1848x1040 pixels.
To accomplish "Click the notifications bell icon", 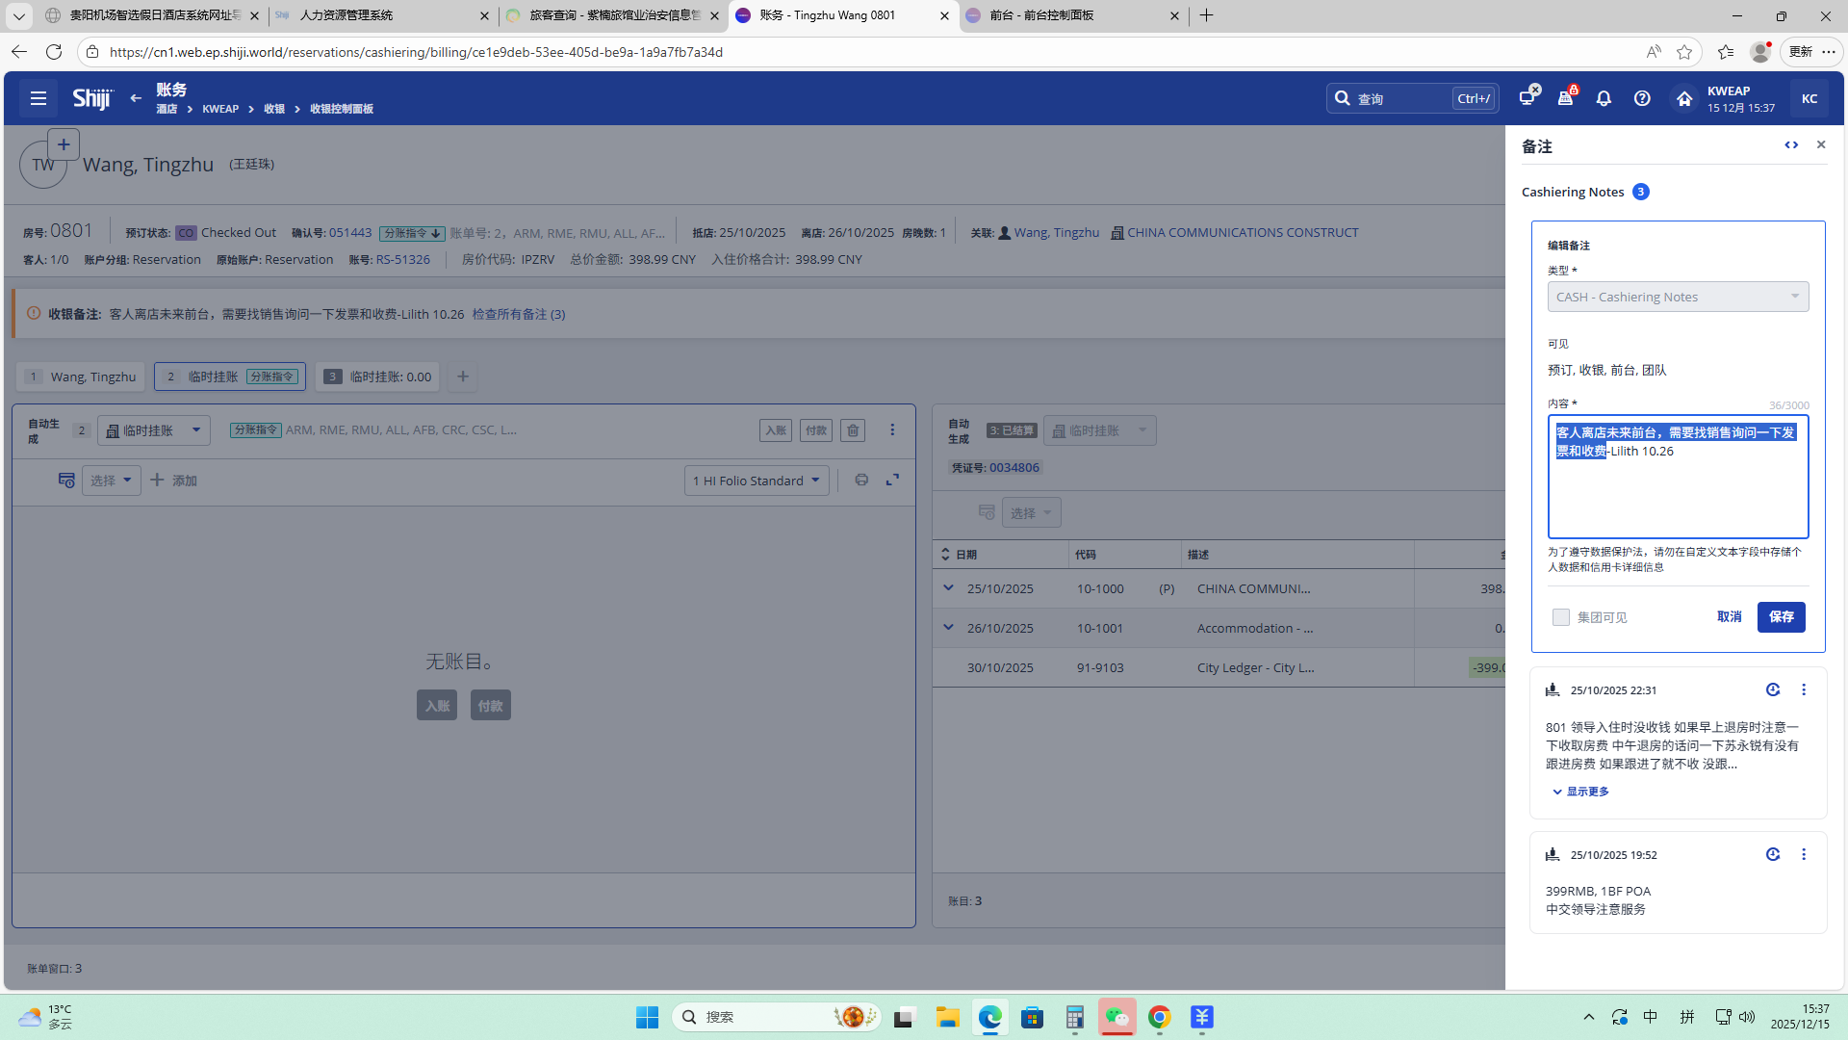I will pos(1604,98).
